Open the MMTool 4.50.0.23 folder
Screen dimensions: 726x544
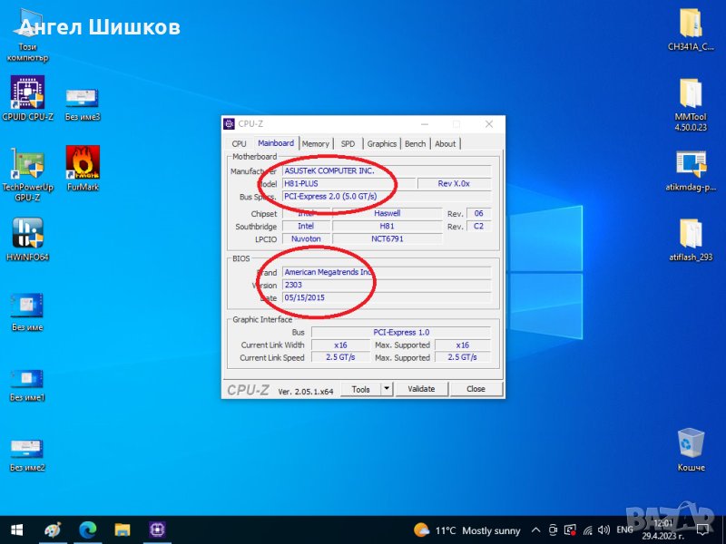(690, 94)
